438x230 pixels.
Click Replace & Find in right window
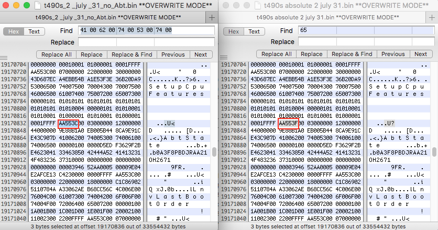click(352, 54)
